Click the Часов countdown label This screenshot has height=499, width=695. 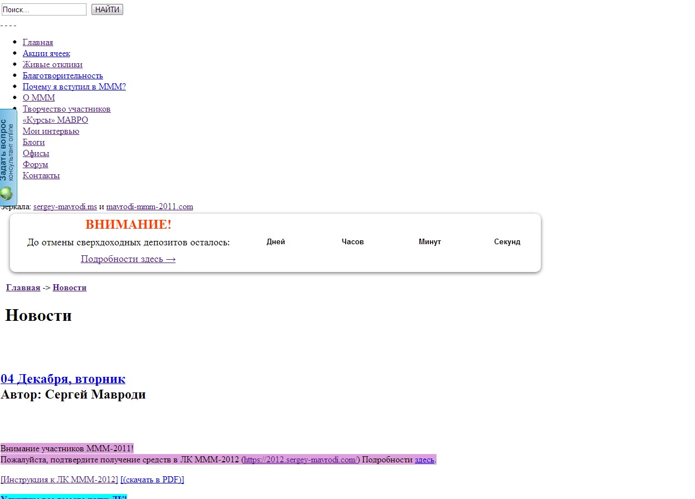pyautogui.click(x=353, y=242)
